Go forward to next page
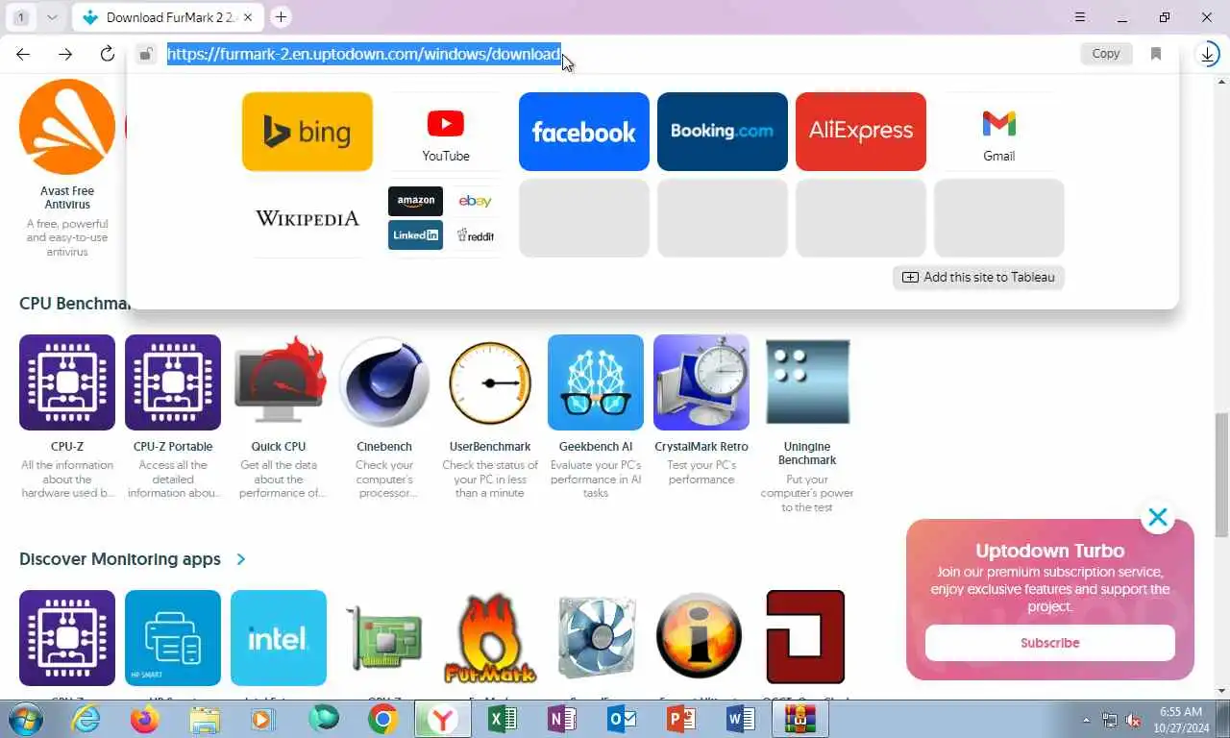 pyautogui.click(x=65, y=54)
